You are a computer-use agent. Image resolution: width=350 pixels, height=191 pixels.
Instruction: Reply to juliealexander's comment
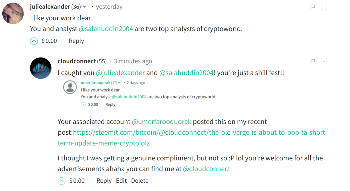pos(76,41)
